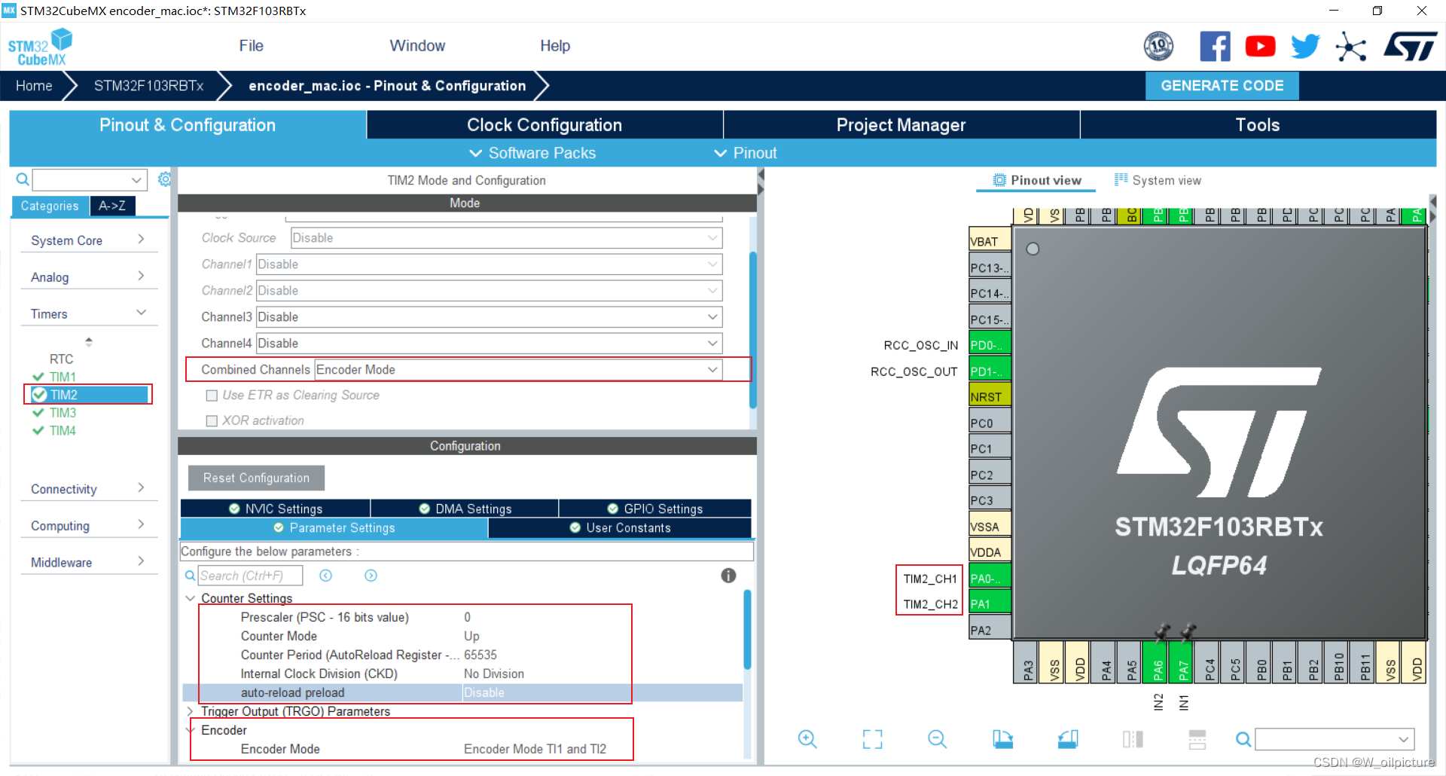Show parameter info icon
This screenshot has height=776, width=1446.
[x=728, y=576]
